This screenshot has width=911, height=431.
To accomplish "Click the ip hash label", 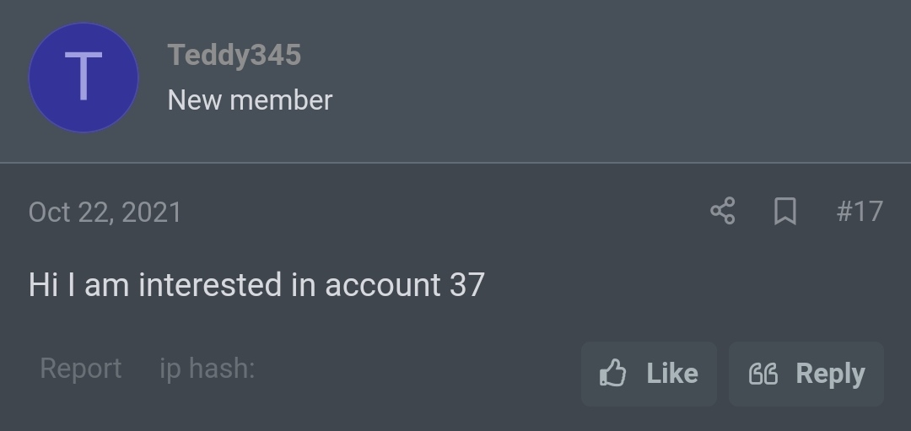I will 208,369.
